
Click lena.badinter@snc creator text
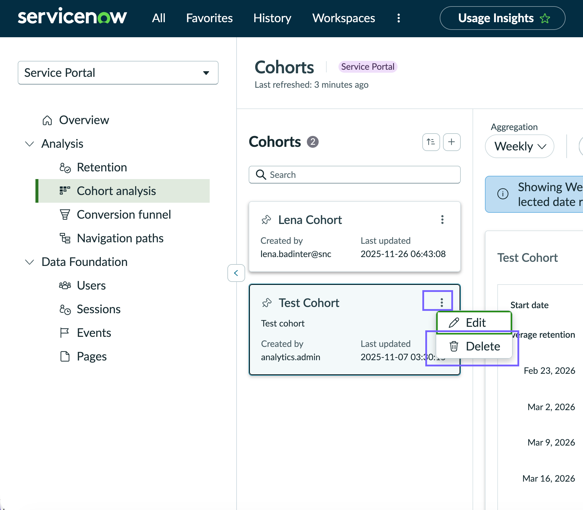pyautogui.click(x=296, y=254)
